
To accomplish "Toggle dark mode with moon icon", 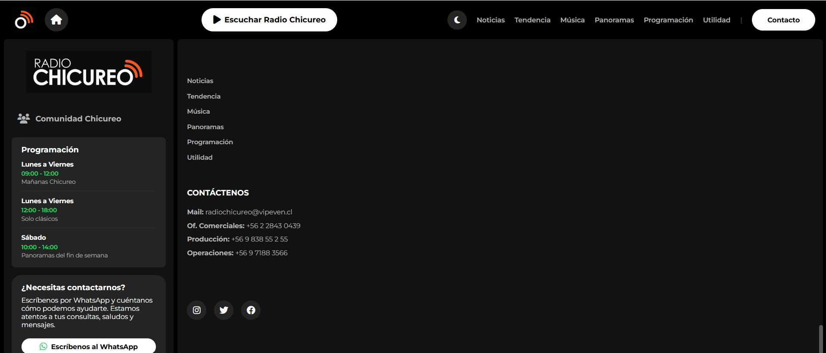I will [x=457, y=20].
